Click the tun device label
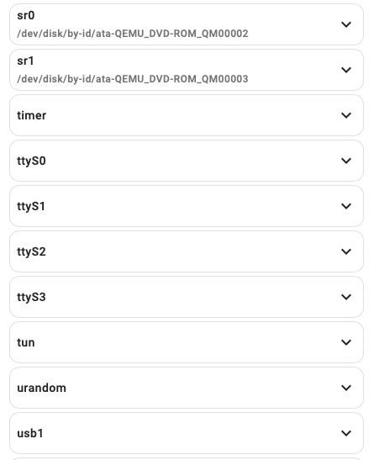Viewport: 379px width, 460px height. tap(26, 342)
